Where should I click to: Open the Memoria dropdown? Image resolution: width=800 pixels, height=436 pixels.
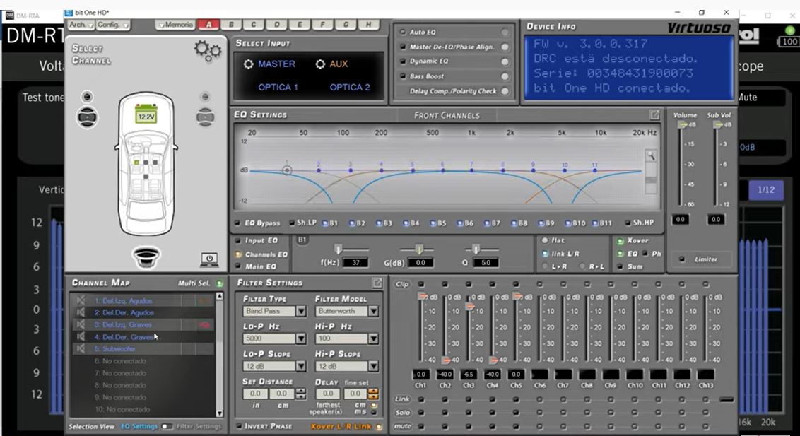(x=175, y=25)
